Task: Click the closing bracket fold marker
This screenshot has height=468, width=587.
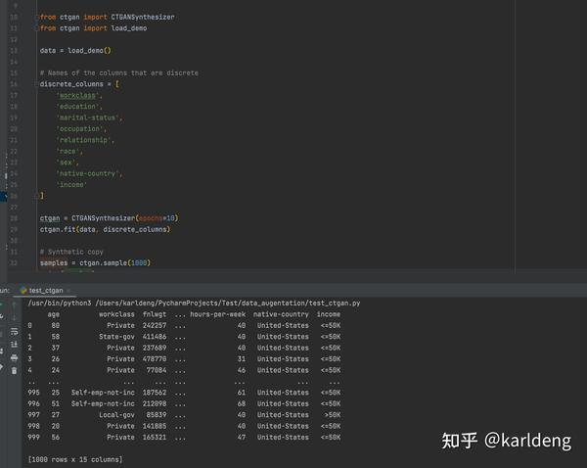Action: 37,196
